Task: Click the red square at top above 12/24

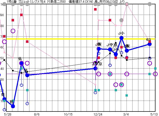Action: (x=95, y=9)
